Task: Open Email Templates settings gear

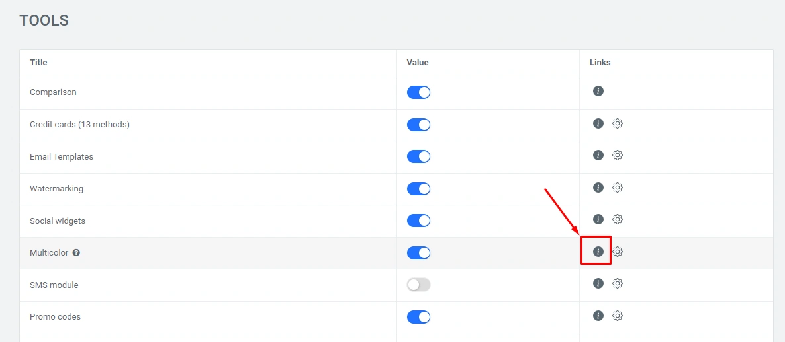Action: click(618, 155)
